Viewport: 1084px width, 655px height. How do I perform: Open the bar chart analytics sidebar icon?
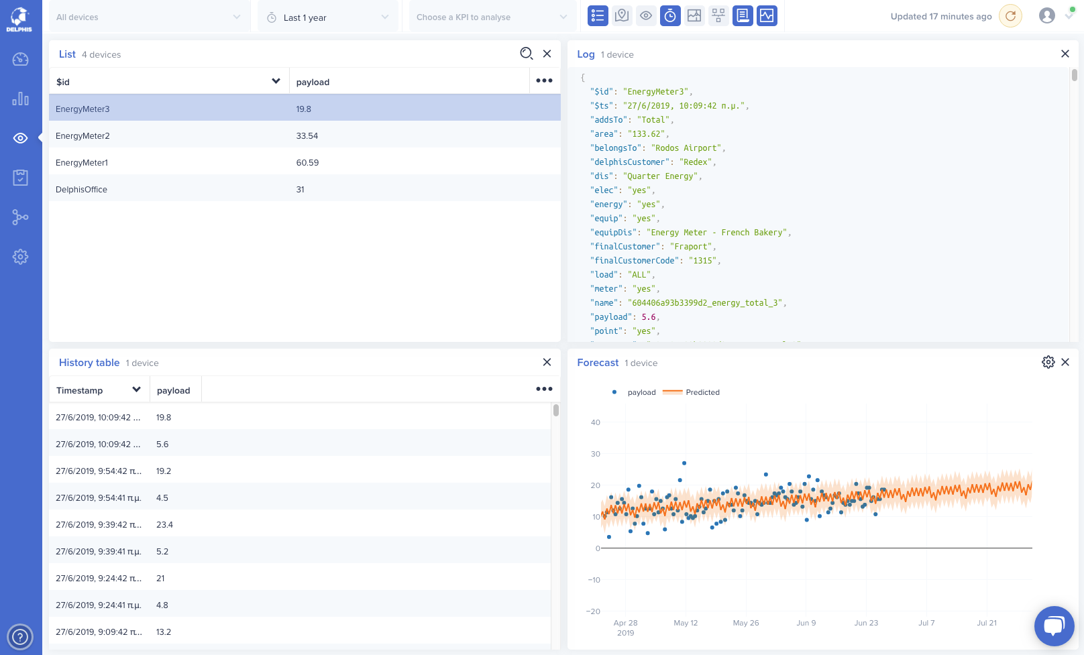(x=20, y=99)
